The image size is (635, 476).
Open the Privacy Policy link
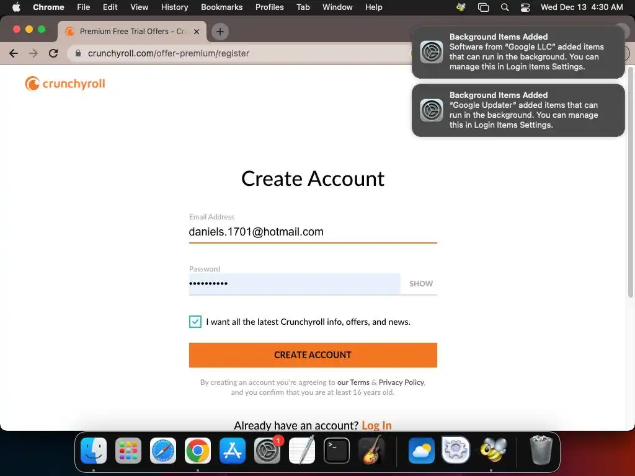point(401,382)
